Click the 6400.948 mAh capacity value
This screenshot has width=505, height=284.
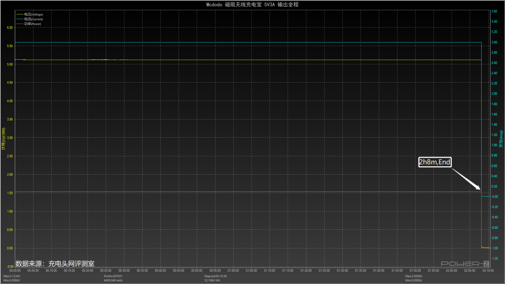click(113, 280)
